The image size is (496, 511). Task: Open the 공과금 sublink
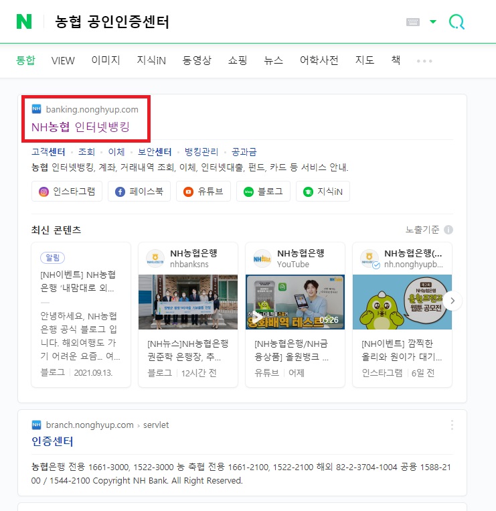point(244,151)
